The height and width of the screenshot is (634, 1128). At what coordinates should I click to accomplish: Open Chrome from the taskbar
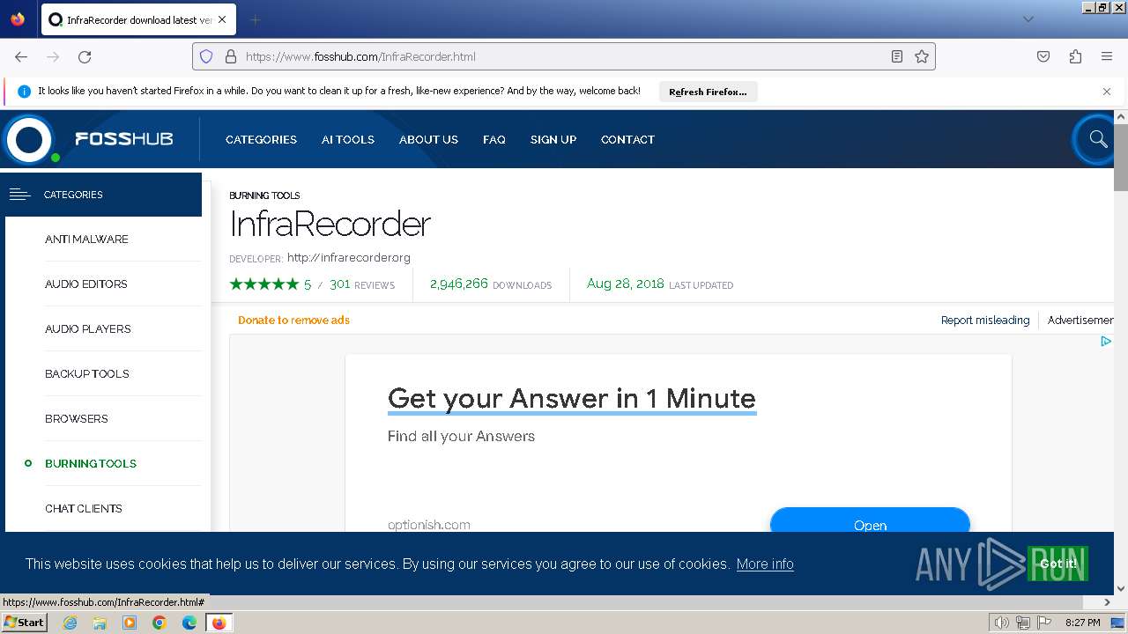160,623
